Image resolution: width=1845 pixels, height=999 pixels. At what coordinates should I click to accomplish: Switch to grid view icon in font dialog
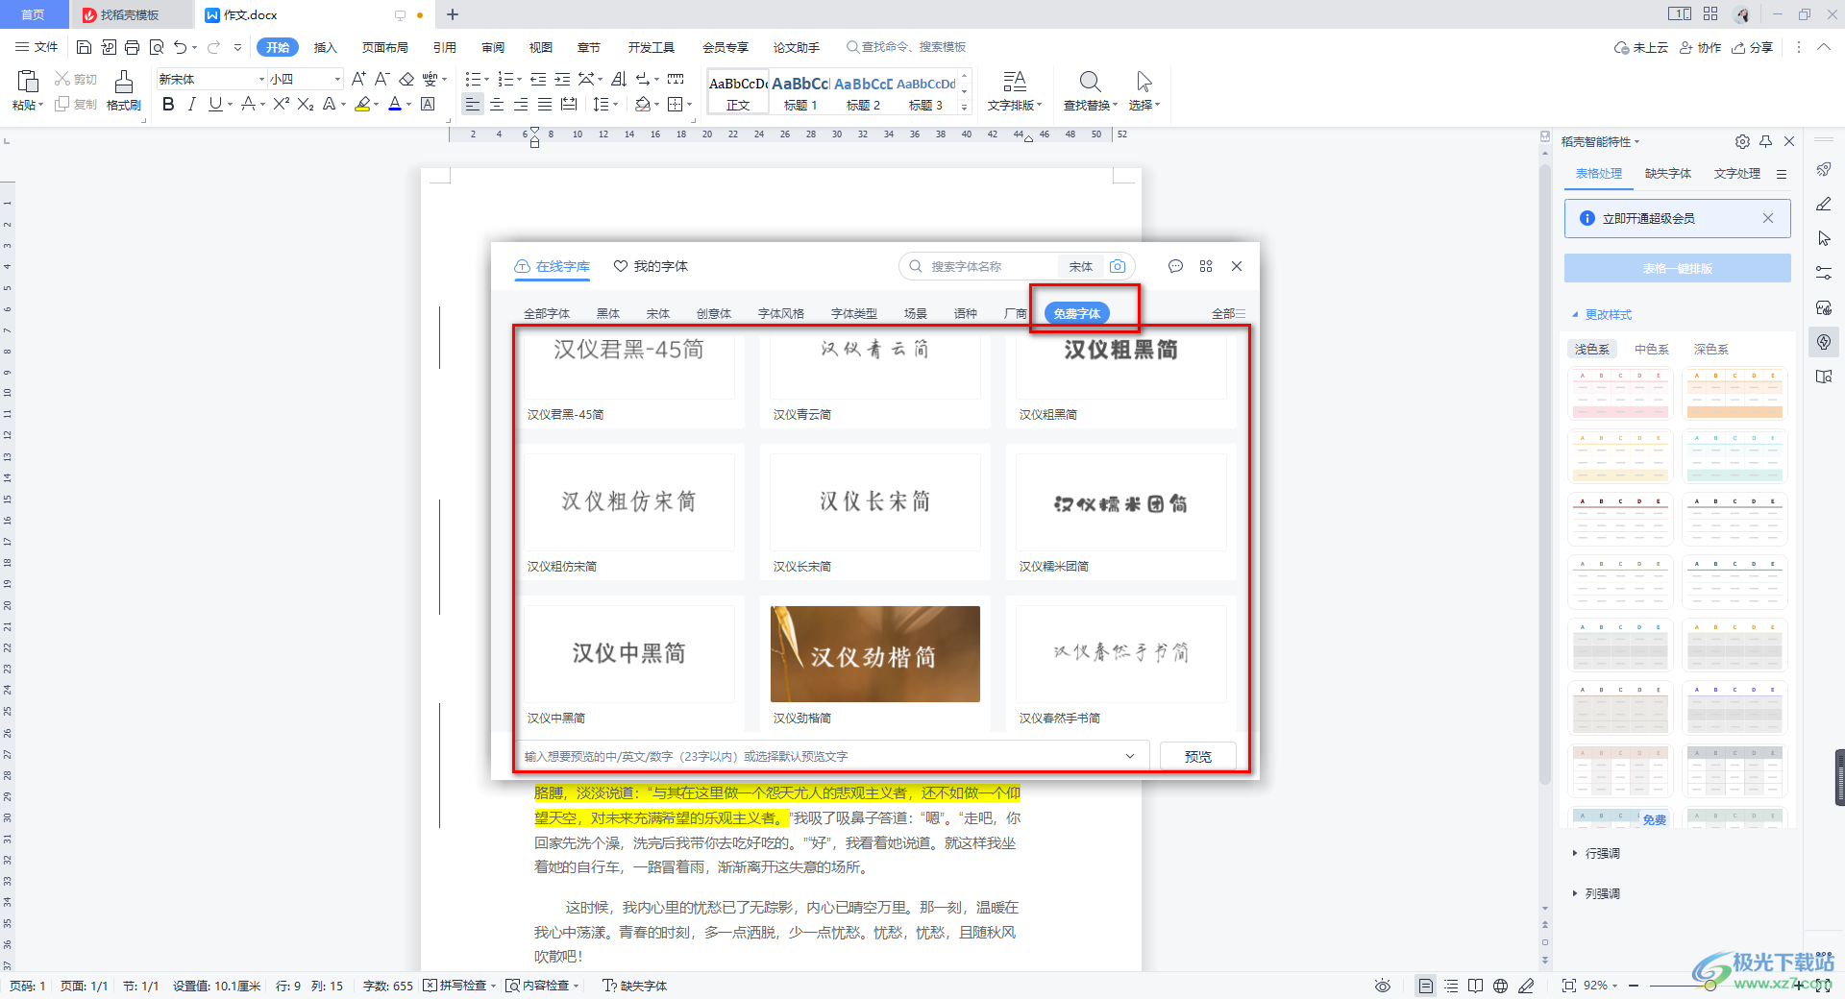pyautogui.click(x=1206, y=266)
